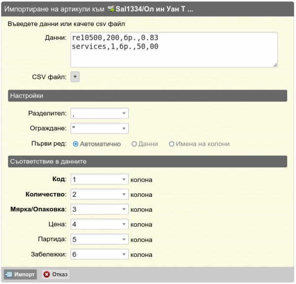Click inside the Данни text area
This screenshot has width=296, height=284.
pos(174,50)
